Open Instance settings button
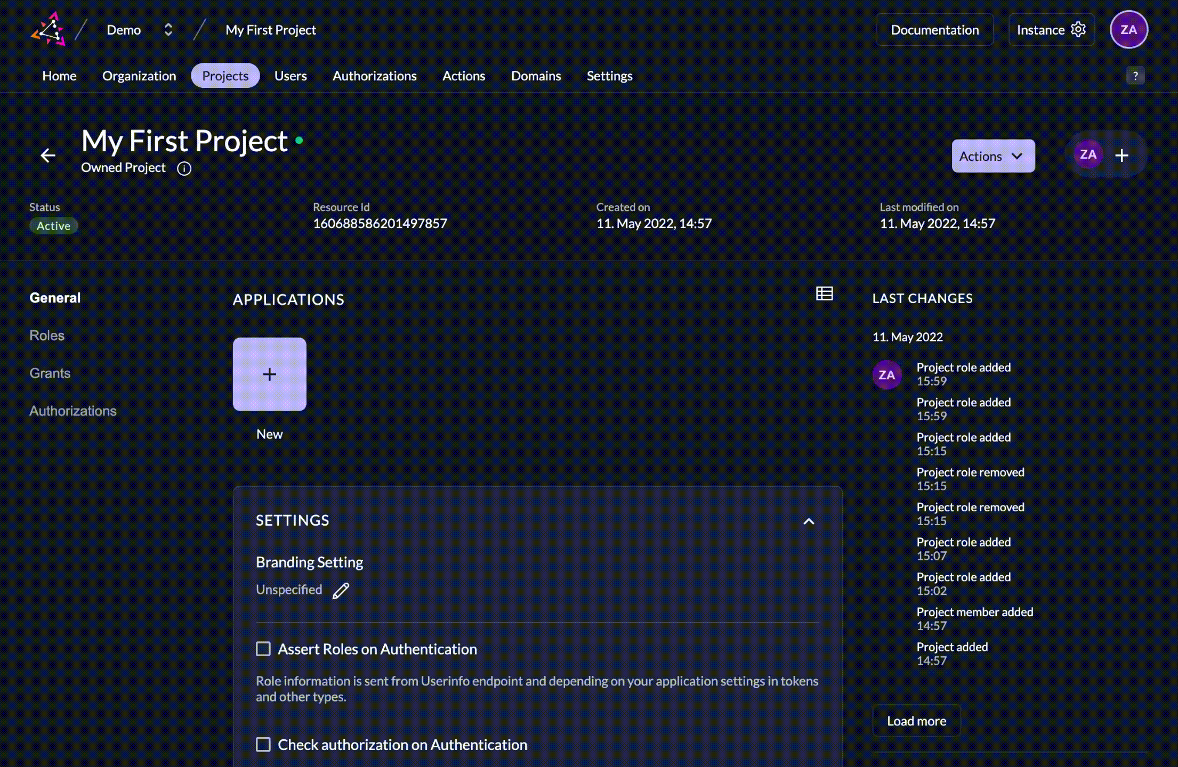Viewport: 1178px width, 767px height. [x=1051, y=30]
